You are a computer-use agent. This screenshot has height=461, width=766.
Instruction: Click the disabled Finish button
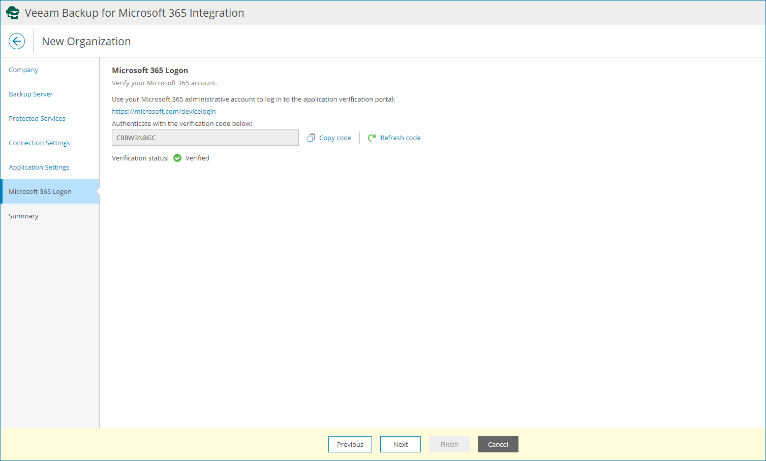449,444
